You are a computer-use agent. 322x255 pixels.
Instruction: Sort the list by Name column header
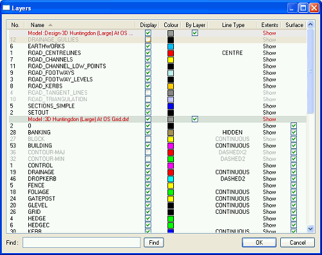pyautogui.click(x=80, y=25)
